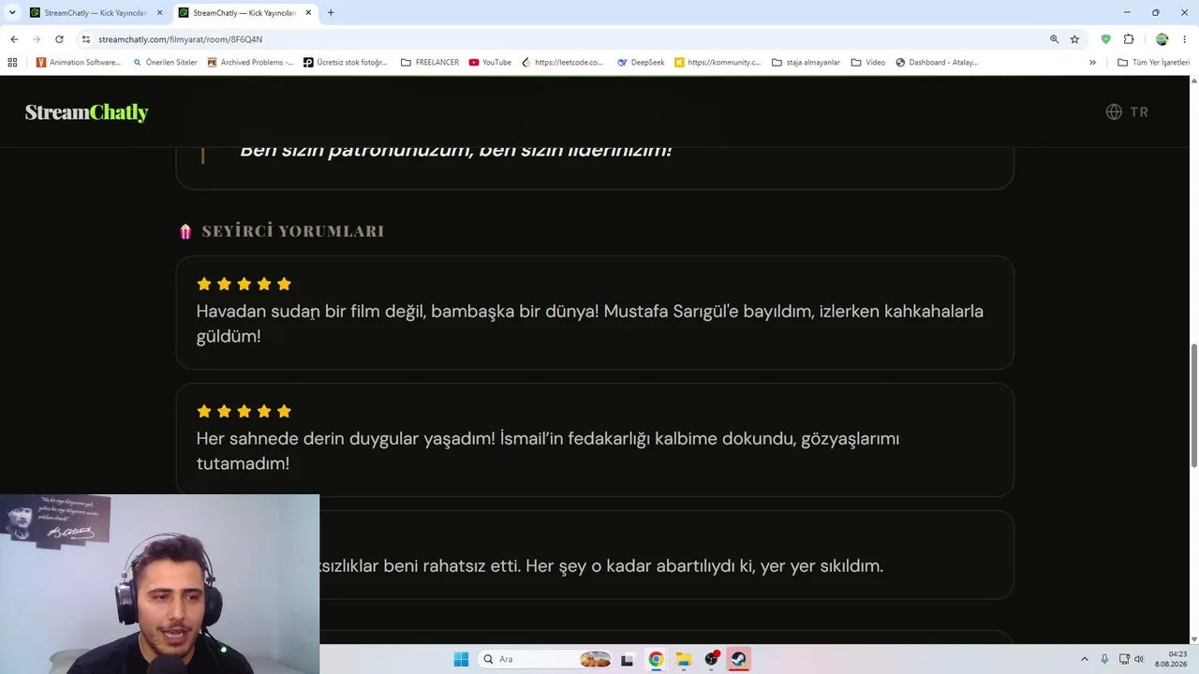Click the quote 'Ben sizin patronunuzum'
This screenshot has height=674, width=1199.
click(455, 152)
